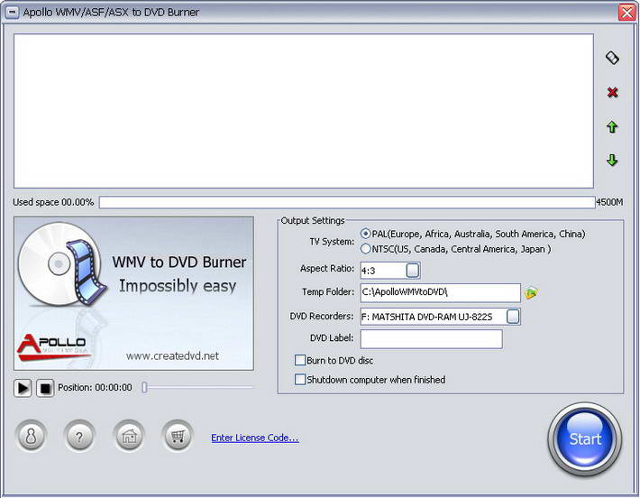Expand the DVD Recorders dropdown
This screenshot has width=640, height=498.
pos(513,316)
